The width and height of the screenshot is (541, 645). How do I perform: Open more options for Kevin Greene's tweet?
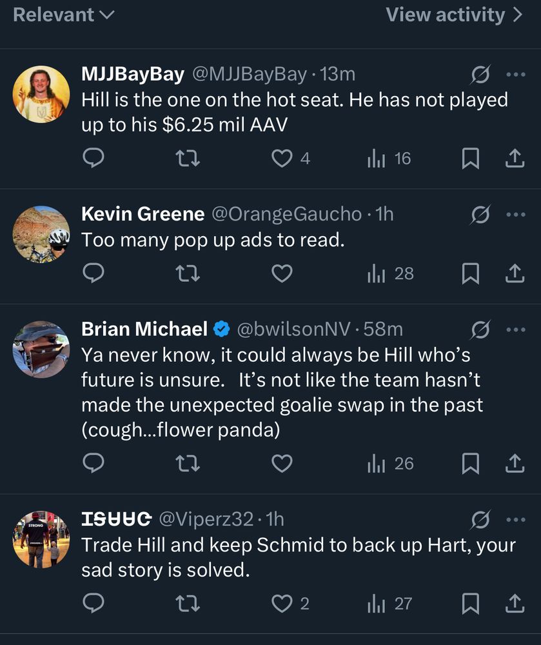point(516,214)
